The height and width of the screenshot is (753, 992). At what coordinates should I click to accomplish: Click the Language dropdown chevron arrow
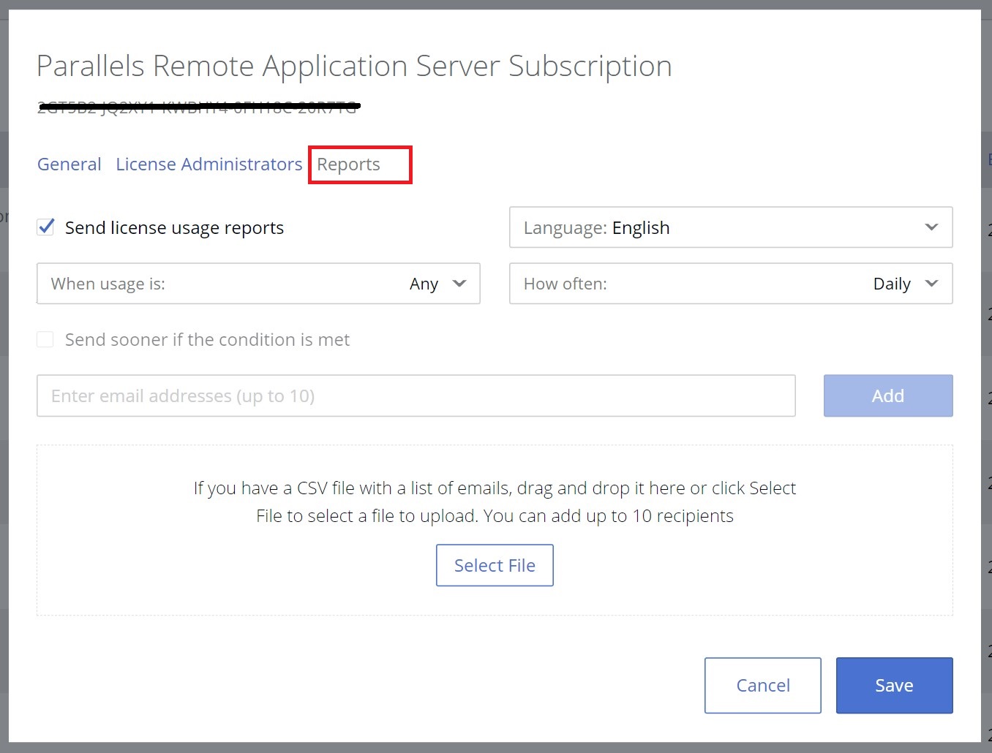tap(931, 227)
